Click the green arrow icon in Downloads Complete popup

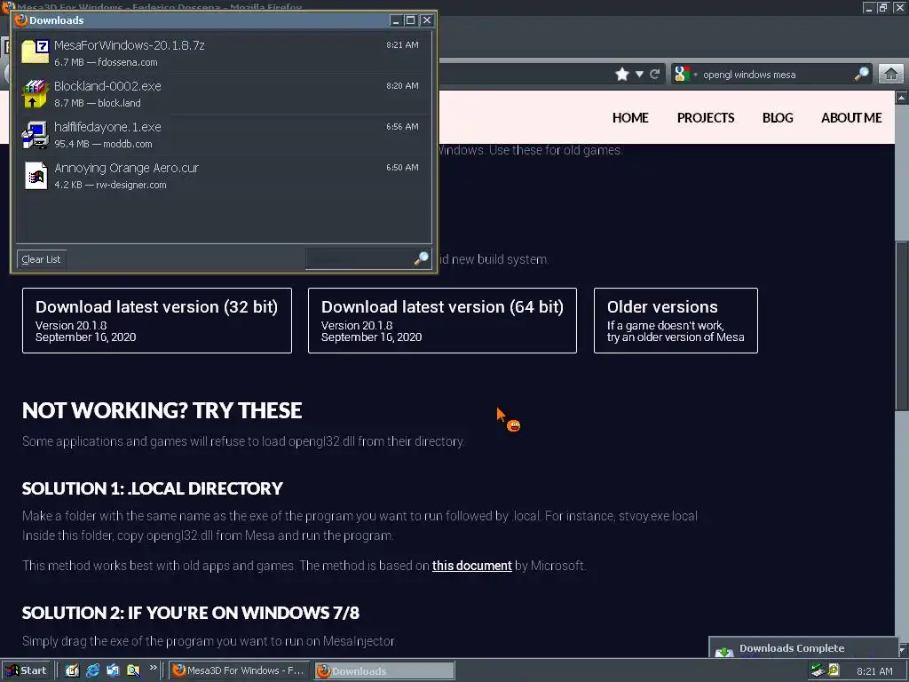click(724, 652)
